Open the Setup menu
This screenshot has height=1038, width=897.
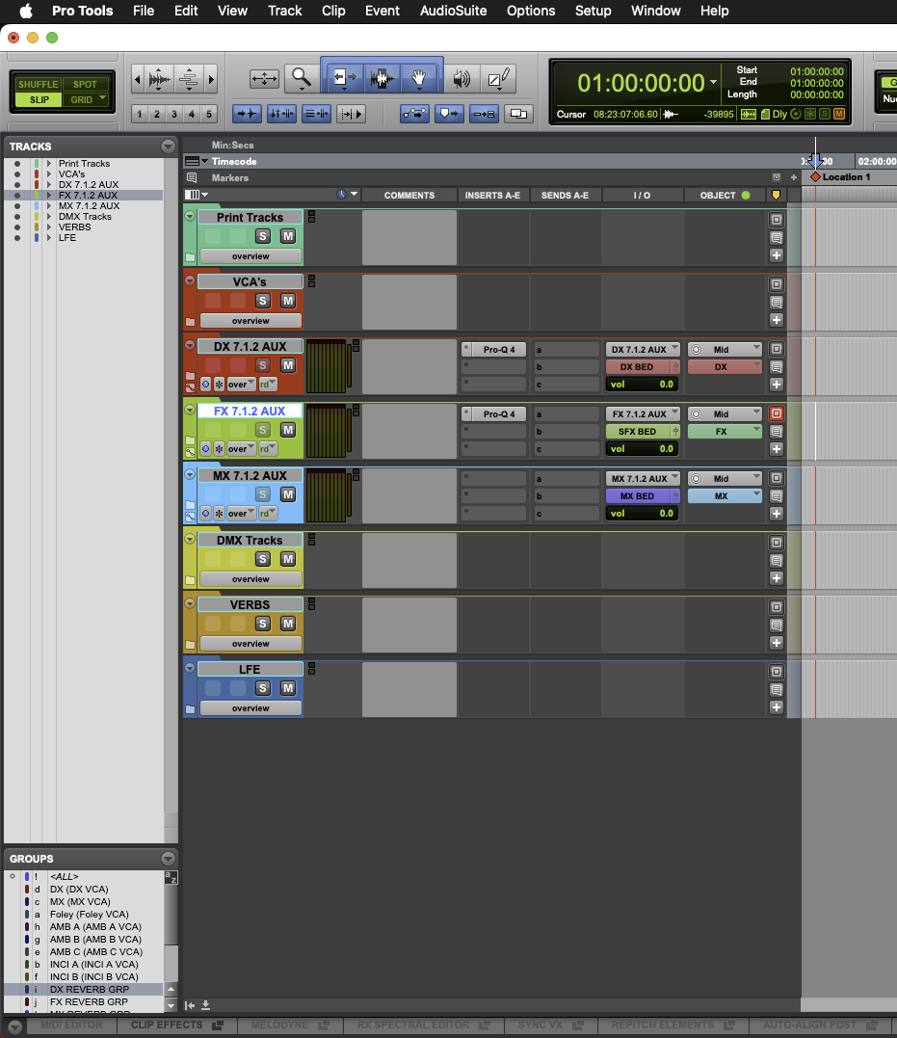click(x=593, y=11)
